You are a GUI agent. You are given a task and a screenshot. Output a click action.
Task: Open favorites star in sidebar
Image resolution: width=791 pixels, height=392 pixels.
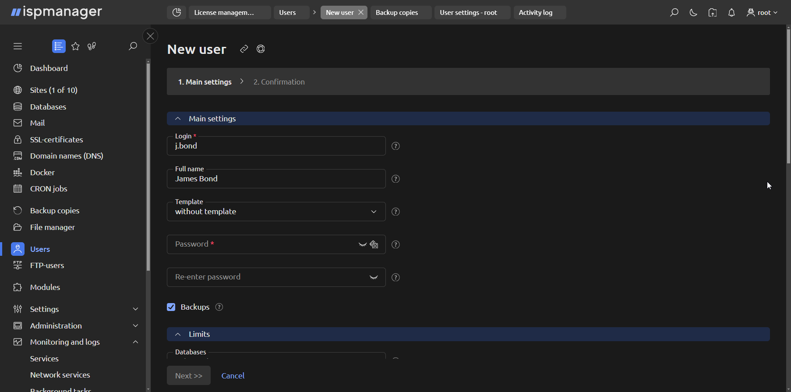point(75,46)
